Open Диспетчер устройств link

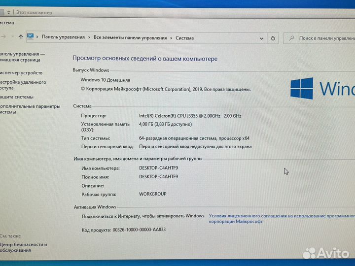tap(21, 73)
